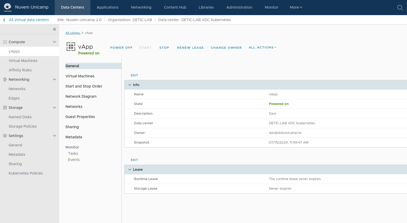The height and width of the screenshot is (223, 407).
Task: Click the Networking section globe icon
Action: pyautogui.click(x=5, y=79)
